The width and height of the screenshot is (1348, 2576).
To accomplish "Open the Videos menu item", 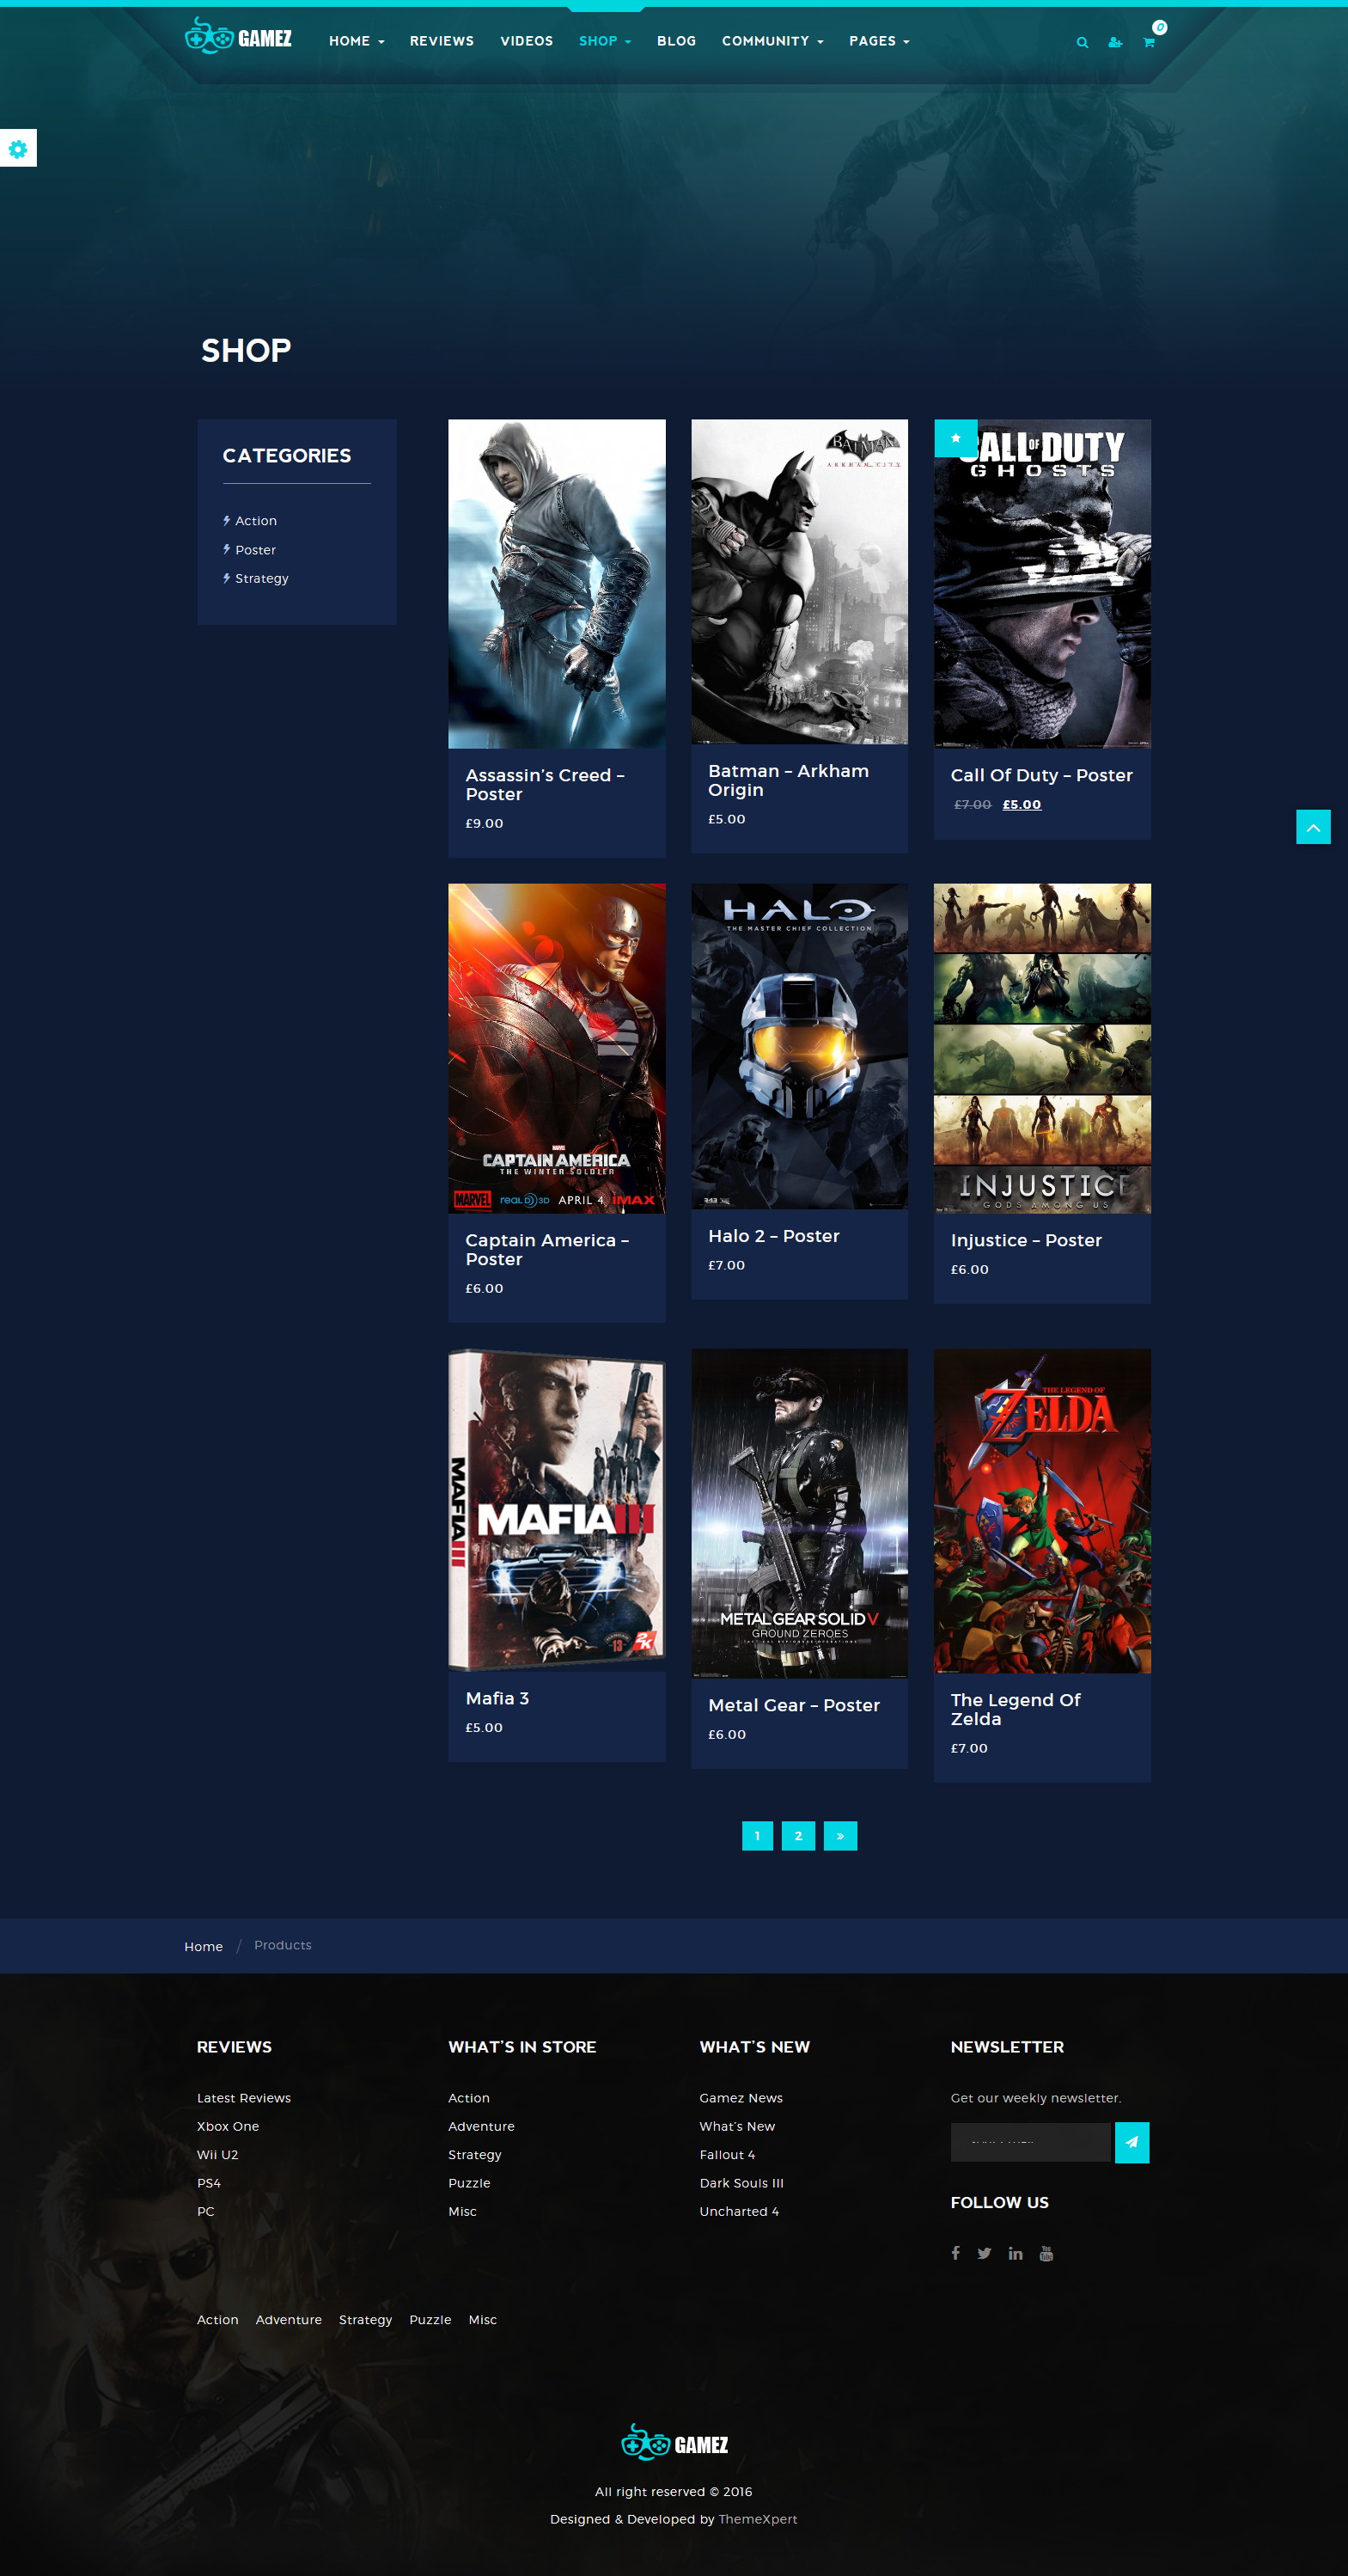I will pyautogui.click(x=527, y=41).
